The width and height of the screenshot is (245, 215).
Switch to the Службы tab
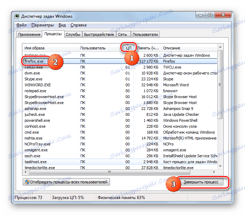point(73,34)
